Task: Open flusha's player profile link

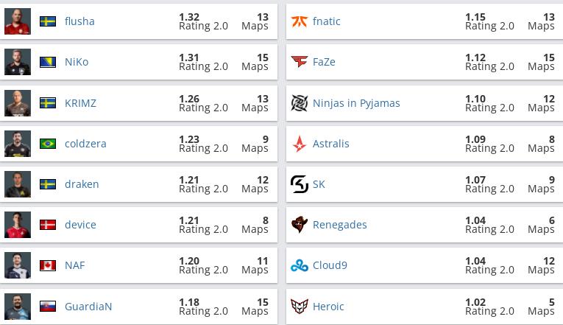Action: 79,21
